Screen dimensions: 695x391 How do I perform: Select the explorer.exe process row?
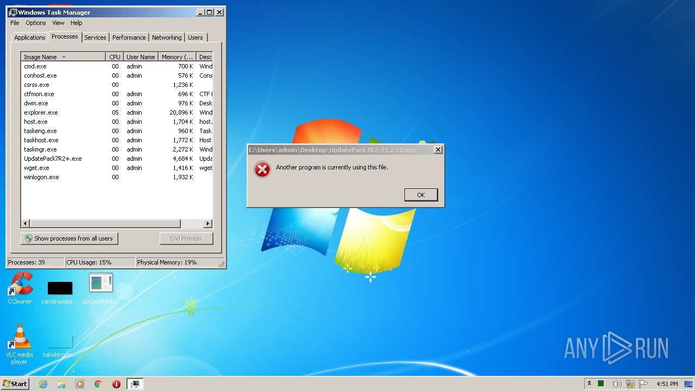pos(117,112)
